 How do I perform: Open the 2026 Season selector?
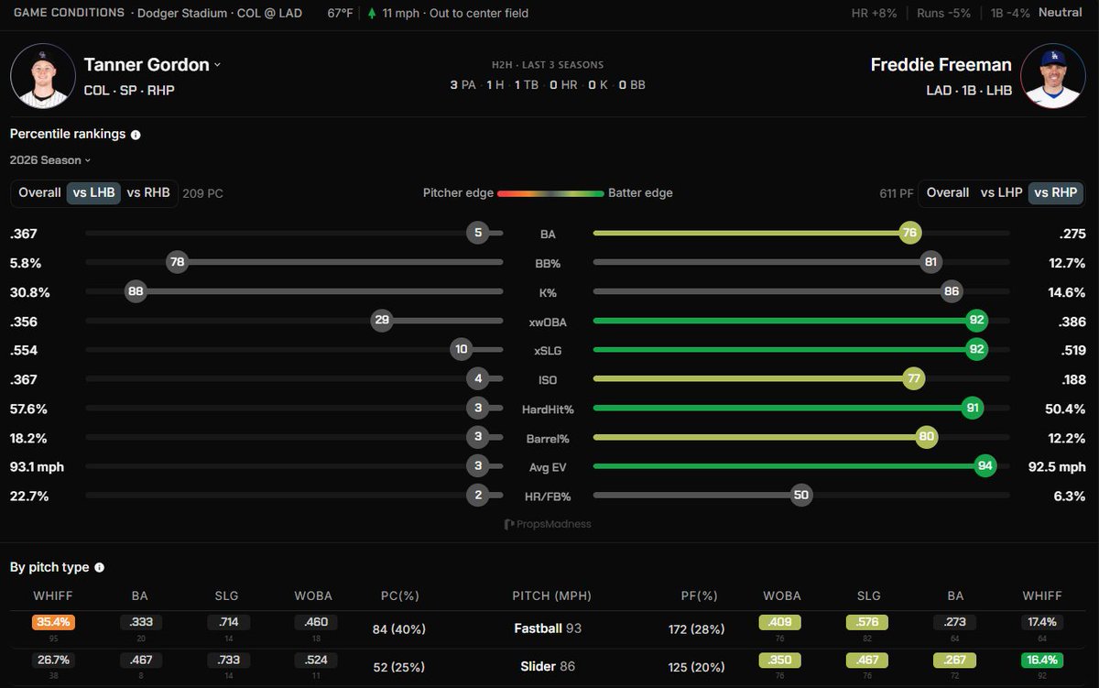point(50,160)
